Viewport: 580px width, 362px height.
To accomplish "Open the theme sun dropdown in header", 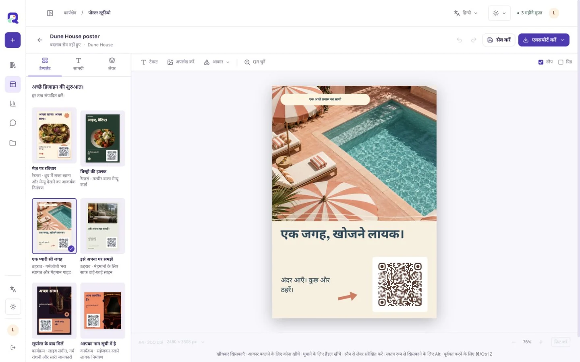I will click(x=499, y=13).
